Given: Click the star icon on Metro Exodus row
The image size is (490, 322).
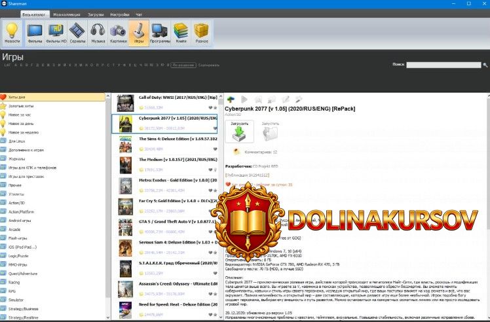Looking at the screenshot, I should click(215, 190).
